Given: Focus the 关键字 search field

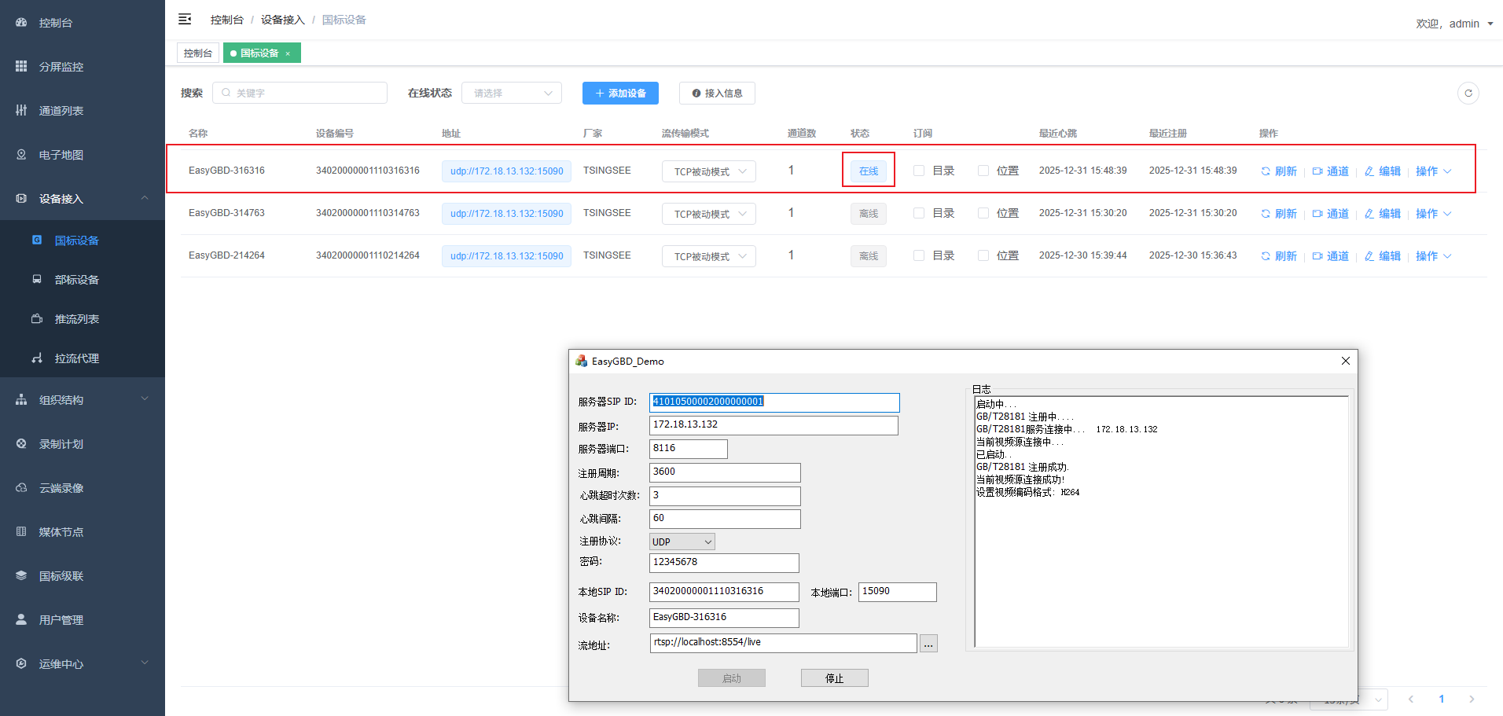Looking at the screenshot, I should (x=299, y=93).
